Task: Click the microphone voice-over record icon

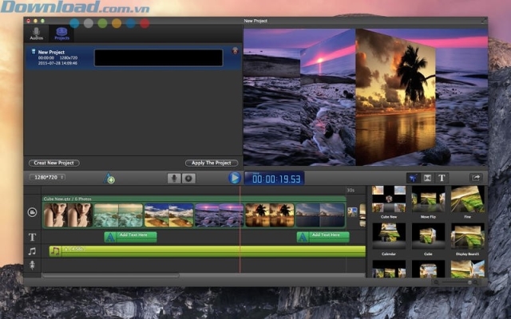Action: click(x=173, y=178)
